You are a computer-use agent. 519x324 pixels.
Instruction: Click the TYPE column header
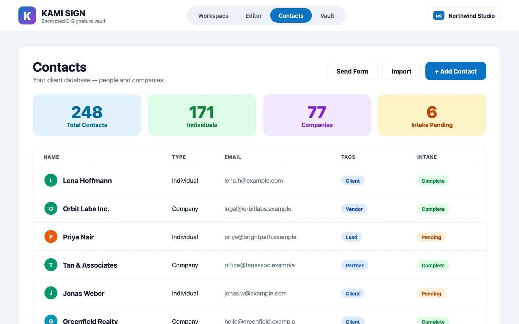[x=179, y=157]
